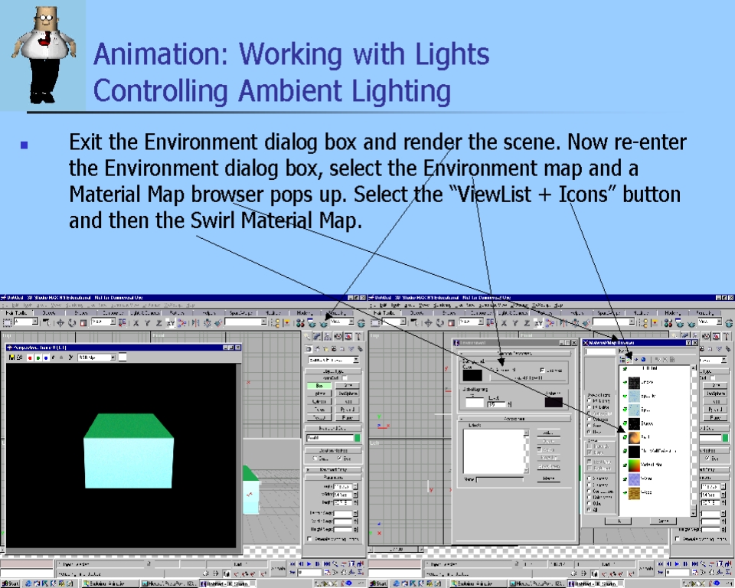This screenshot has height=588, width=735.
Task: Open the RGB Alpha channel dropdown
Action: click(x=113, y=357)
